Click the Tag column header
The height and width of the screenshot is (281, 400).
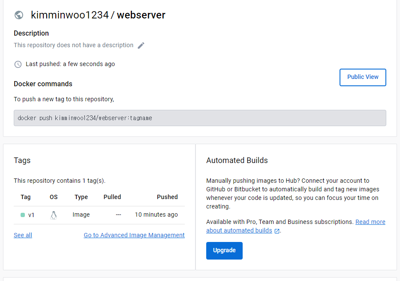tap(26, 197)
